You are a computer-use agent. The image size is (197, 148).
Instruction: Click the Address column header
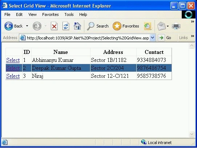point(113,52)
